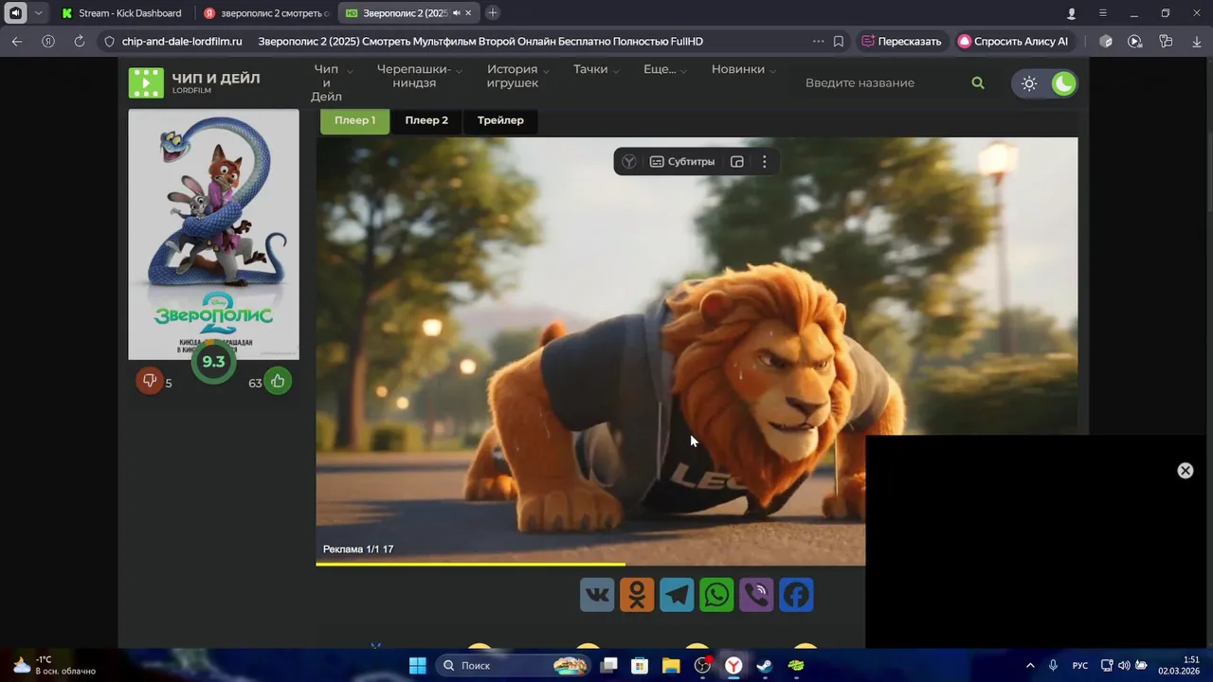Screen dimensions: 1213x682
Task: Click Спросить Алису AI button
Action: coord(1013,42)
